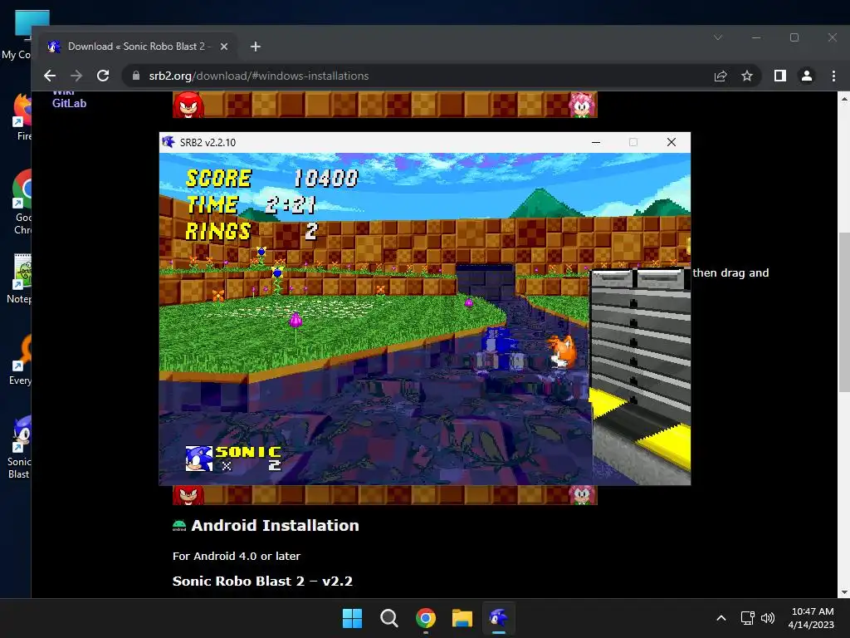Click the green Android logo icon
850x638 pixels.
pyautogui.click(x=179, y=525)
